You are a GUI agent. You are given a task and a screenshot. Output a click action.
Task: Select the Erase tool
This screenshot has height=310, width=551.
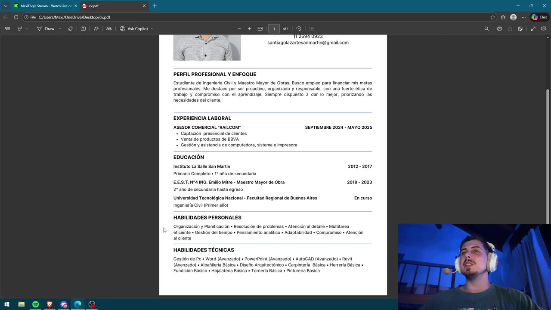[70, 29]
